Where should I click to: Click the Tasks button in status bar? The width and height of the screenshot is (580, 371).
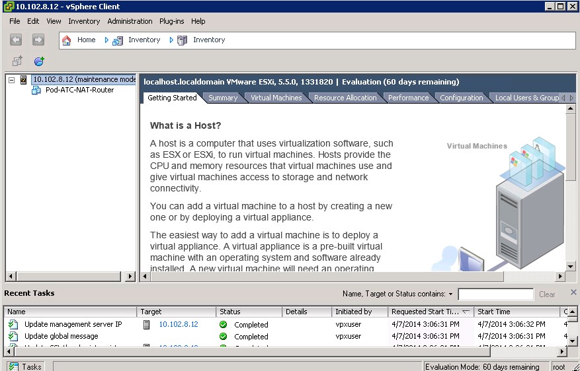(26, 366)
